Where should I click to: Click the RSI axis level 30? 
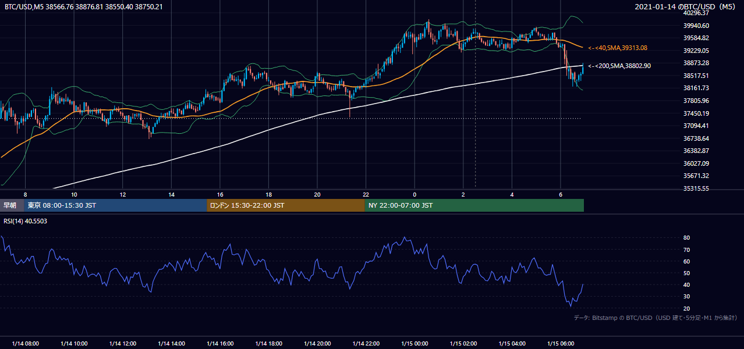[686, 297]
